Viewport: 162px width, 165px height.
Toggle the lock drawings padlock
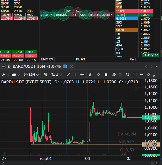point(106,75)
